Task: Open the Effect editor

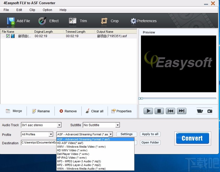Action: pyautogui.click(x=49, y=21)
